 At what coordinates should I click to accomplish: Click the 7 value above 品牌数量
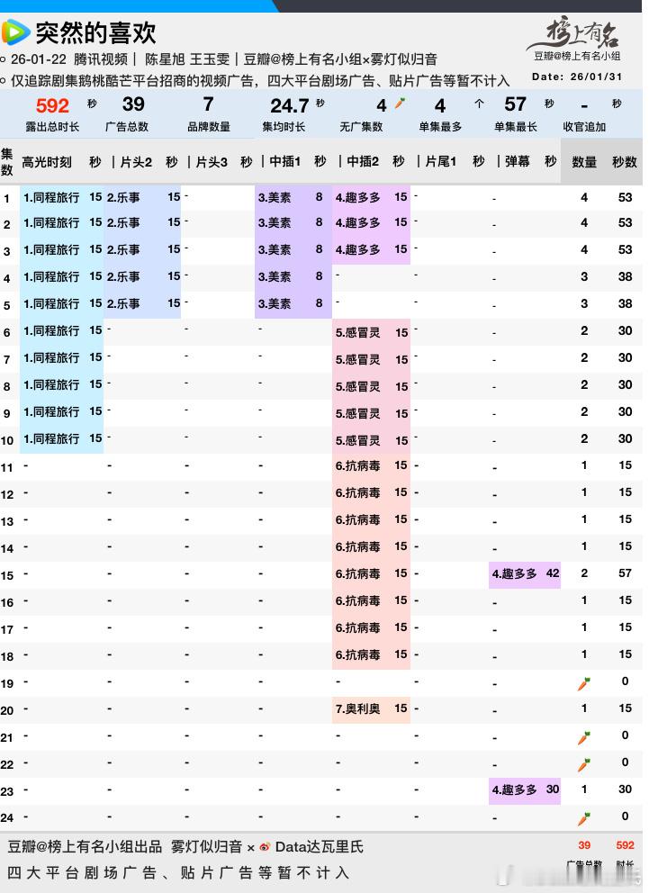tap(208, 104)
